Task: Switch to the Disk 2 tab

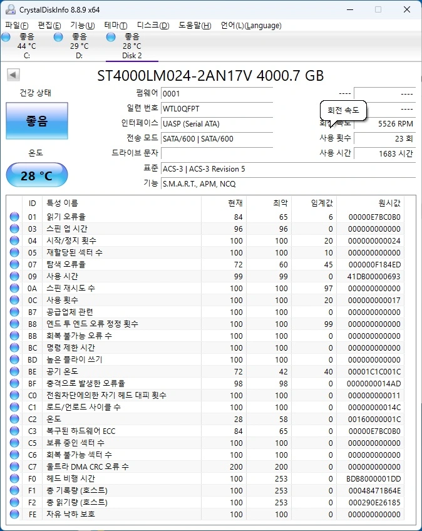Action: [x=132, y=46]
